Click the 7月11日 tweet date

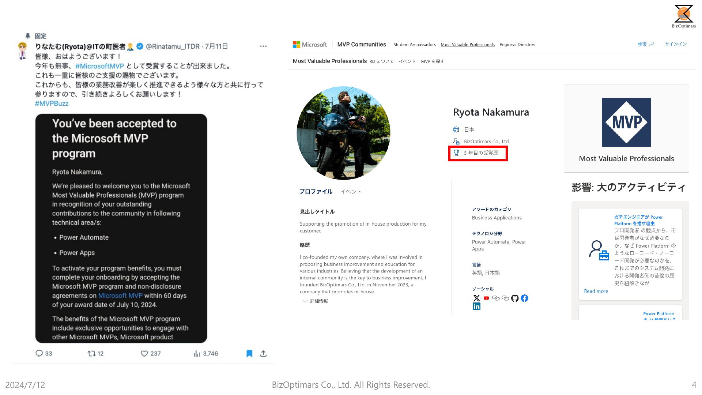(x=216, y=46)
